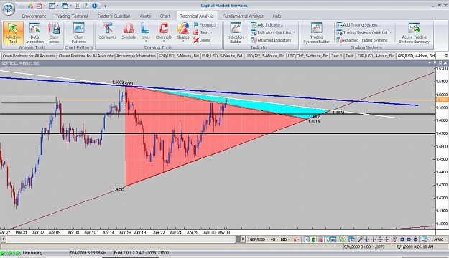Click the scroll-right arrow of chart scrollbar
Screen dimensions: 449x258
tap(243, 239)
